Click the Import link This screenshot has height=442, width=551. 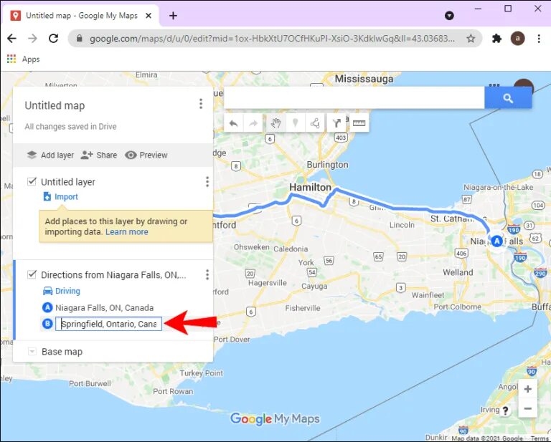tap(66, 196)
